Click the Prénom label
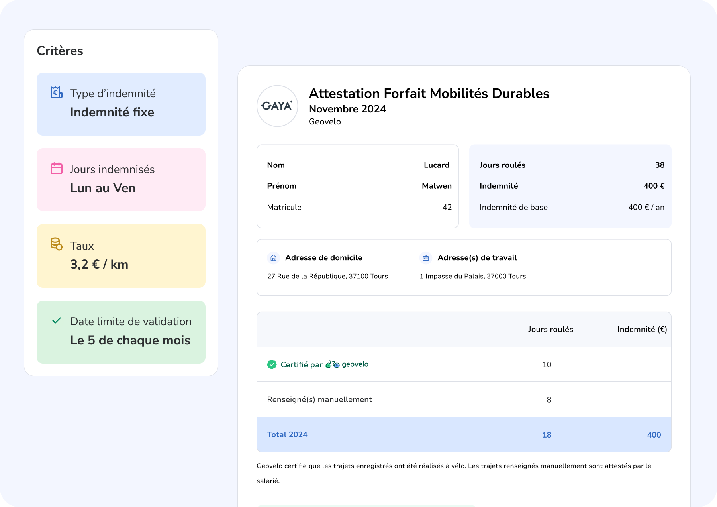 [282, 186]
